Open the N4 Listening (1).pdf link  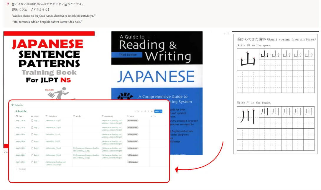click(x=53, y=148)
